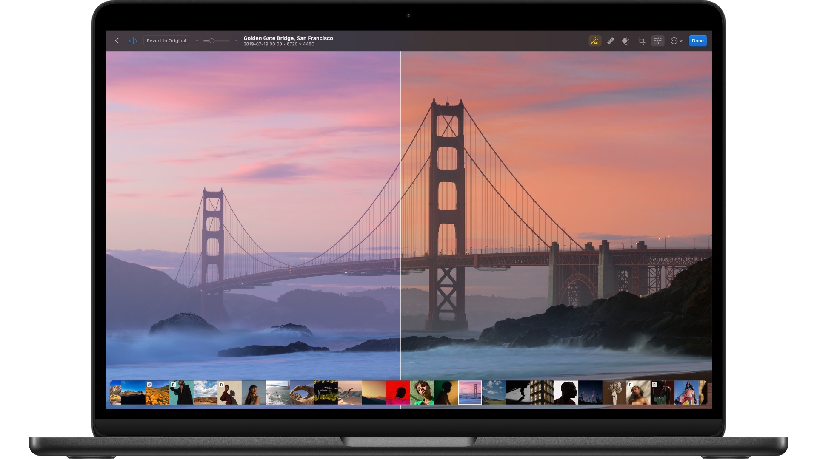817x459 pixels.
Task: Click the blue Done button
Action: (x=698, y=41)
